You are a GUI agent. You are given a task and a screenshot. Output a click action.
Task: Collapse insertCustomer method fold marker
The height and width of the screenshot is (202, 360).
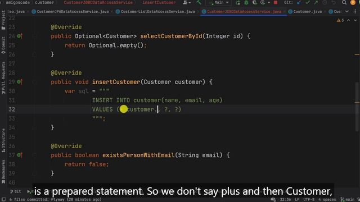coord(34,82)
